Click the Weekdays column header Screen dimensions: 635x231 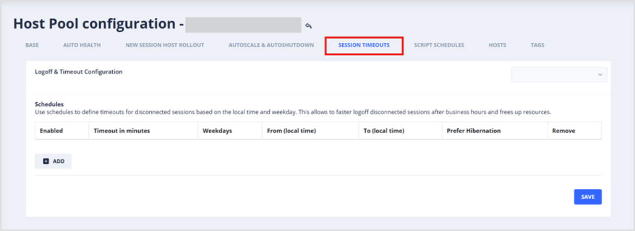coord(217,131)
